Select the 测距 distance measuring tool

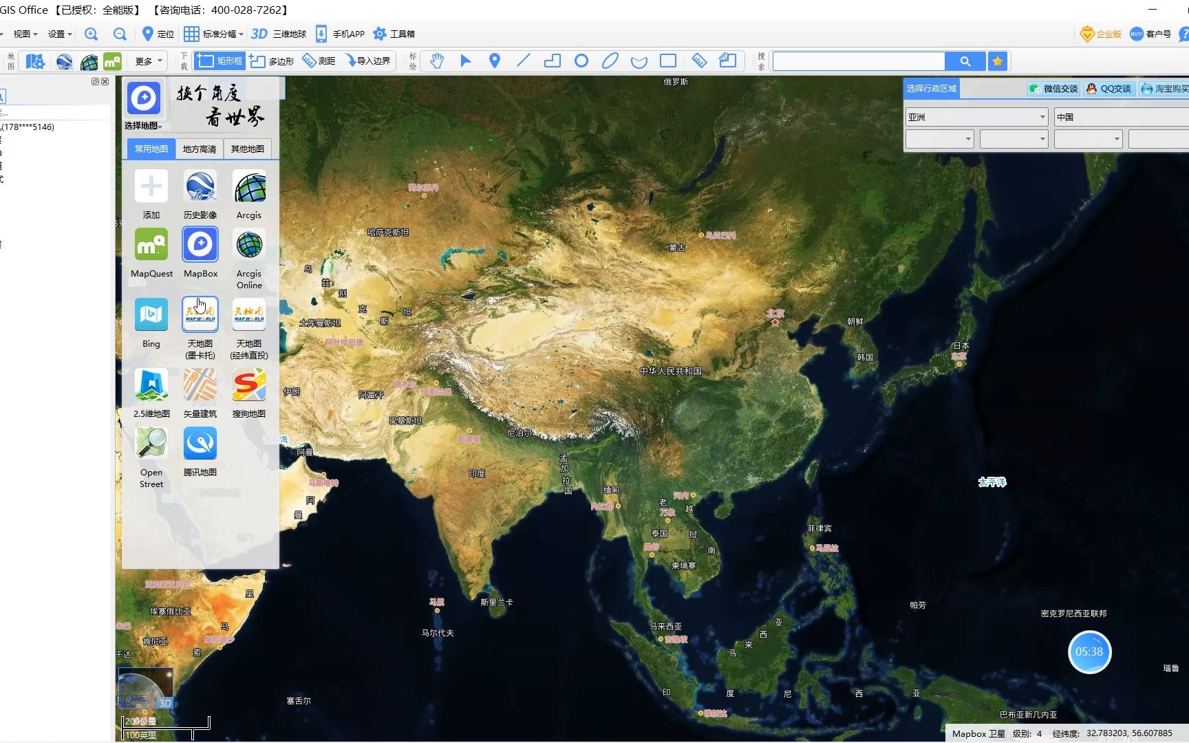tap(319, 61)
